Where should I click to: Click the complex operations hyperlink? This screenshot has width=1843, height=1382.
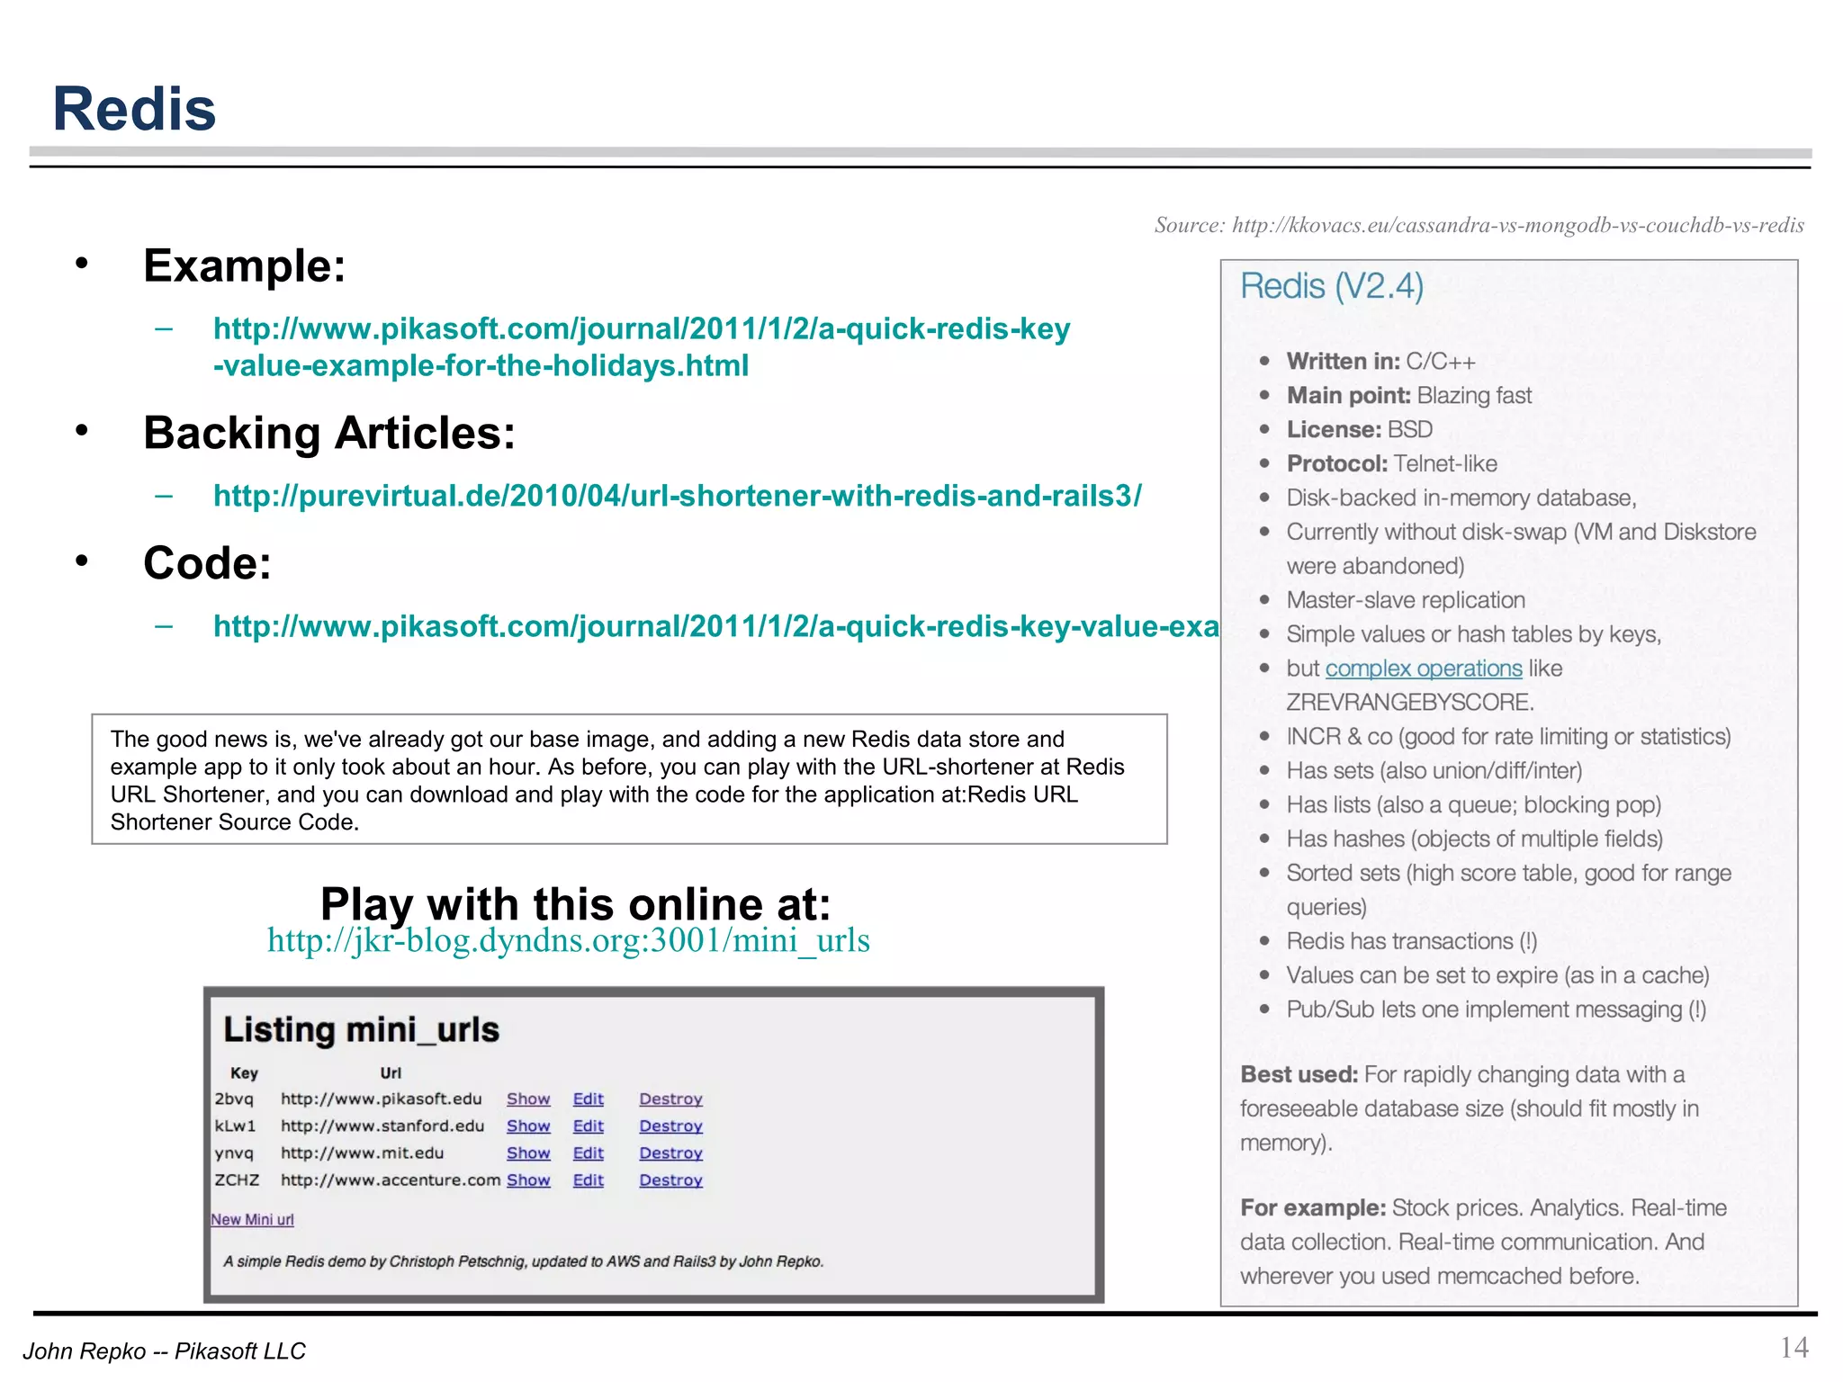1423,669
